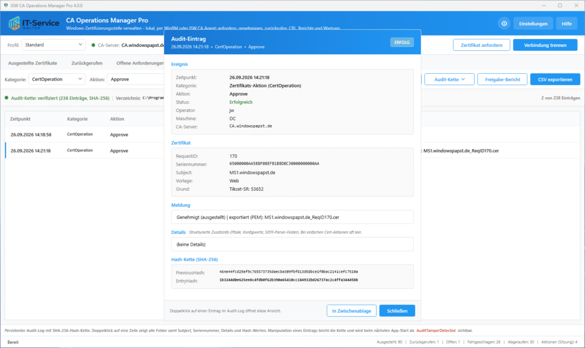Click '2 von 238 Einträgen' counter text
Screen dimensions: 585x348
[x=560, y=98]
